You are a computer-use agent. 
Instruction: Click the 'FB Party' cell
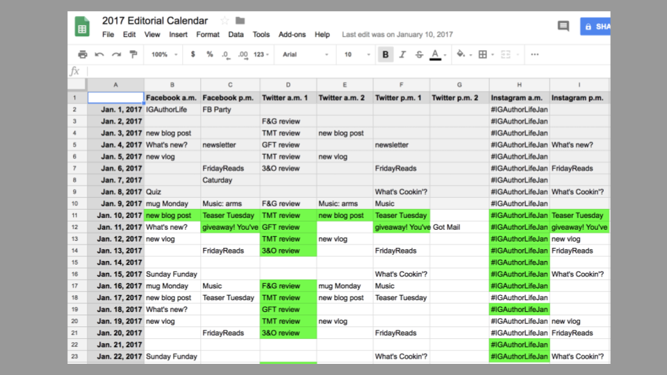[230, 109]
